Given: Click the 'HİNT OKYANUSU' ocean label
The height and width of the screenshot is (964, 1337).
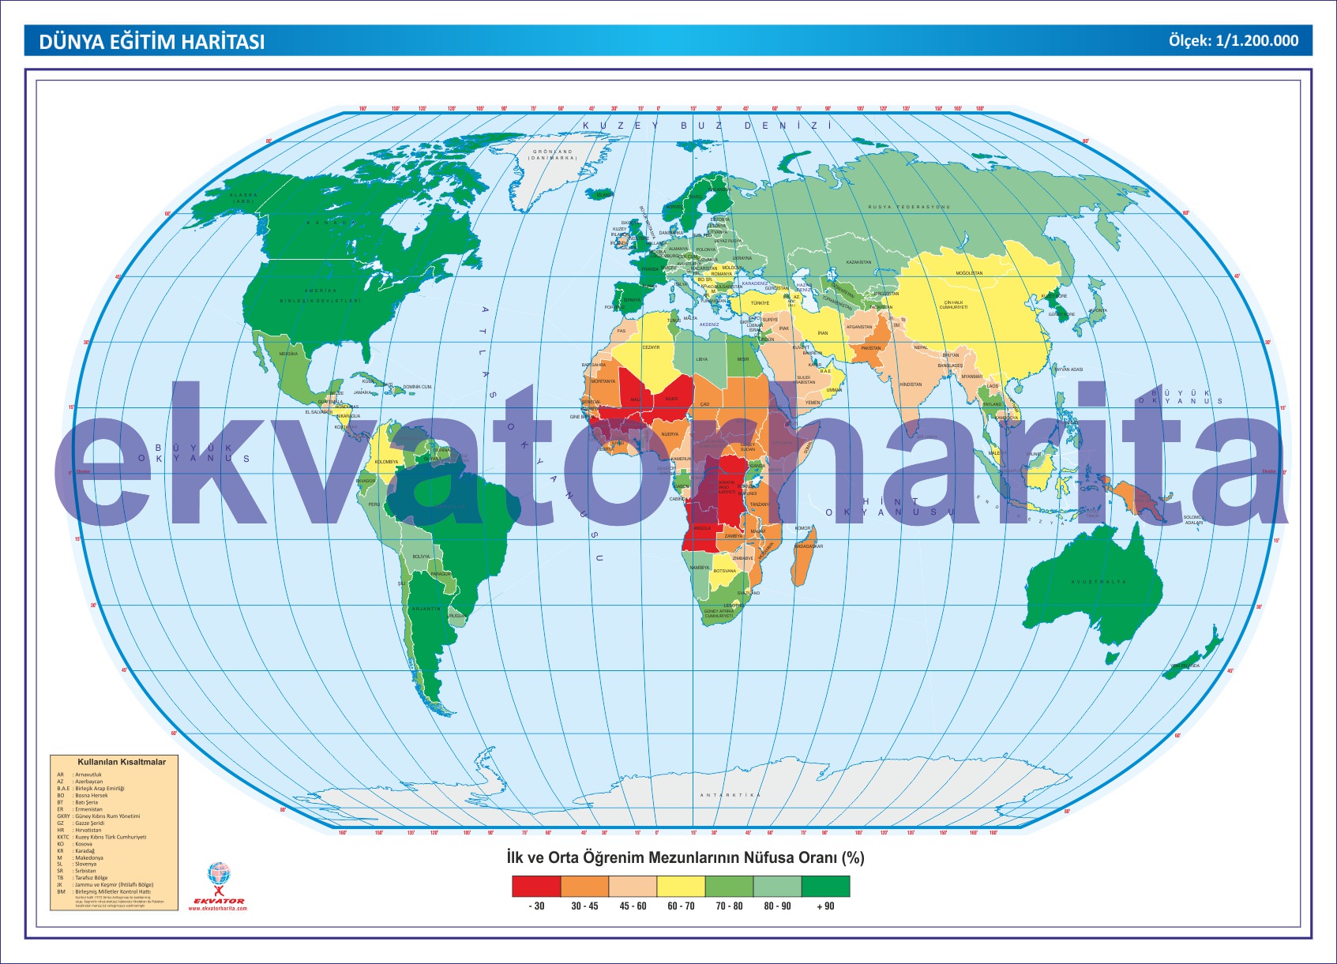Looking at the screenshot, I should click(x=892, y=507).
